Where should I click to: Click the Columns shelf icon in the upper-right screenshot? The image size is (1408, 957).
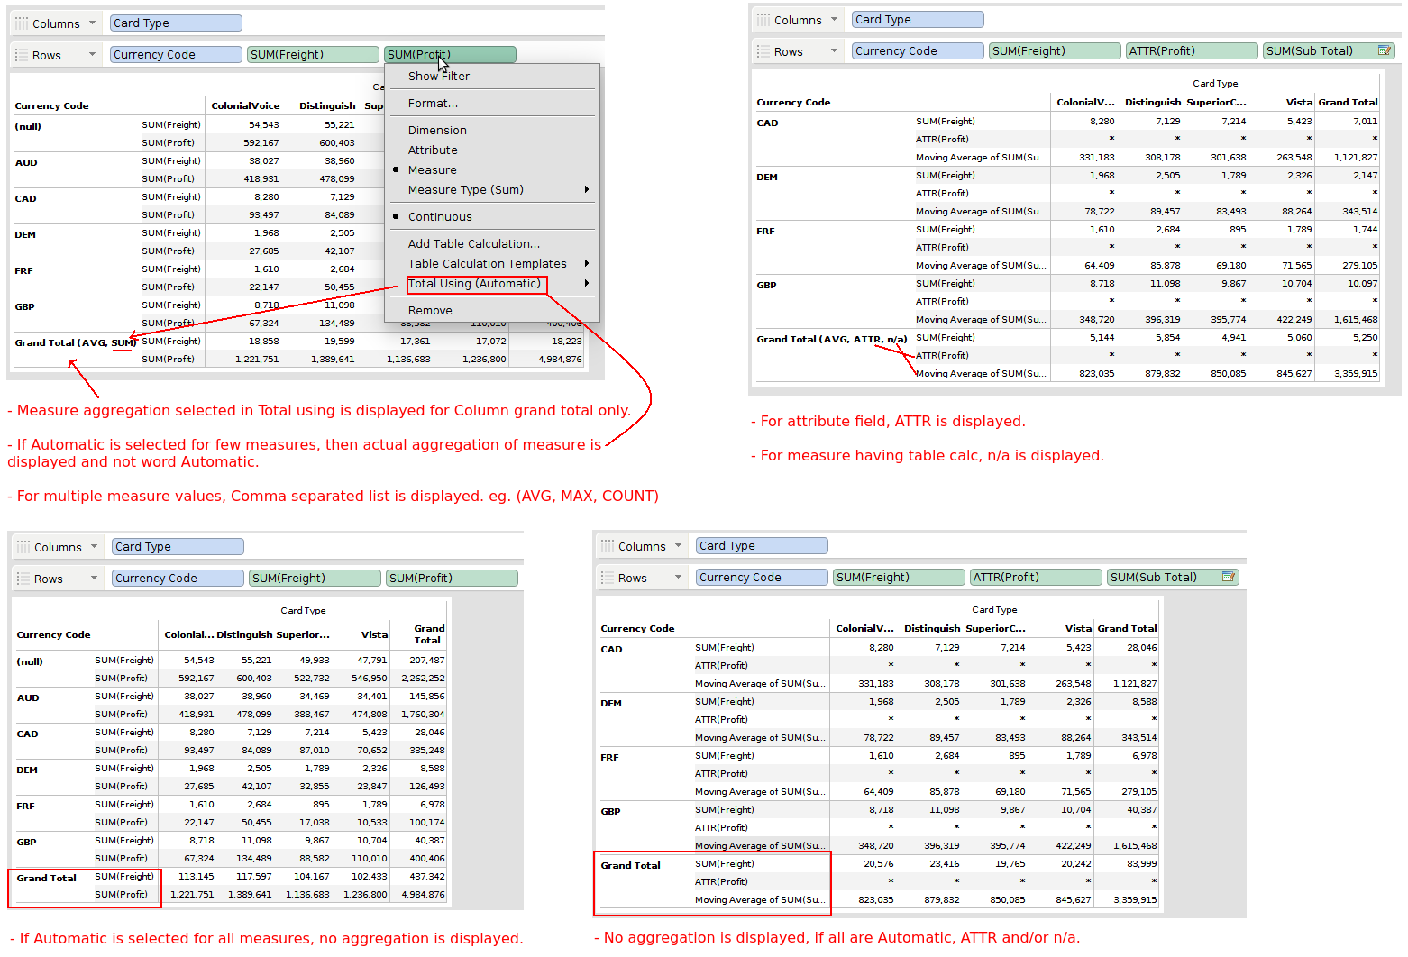coord(763,20)
